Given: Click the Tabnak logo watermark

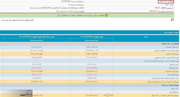Looking at the screenshot, I should pos(26,93).
